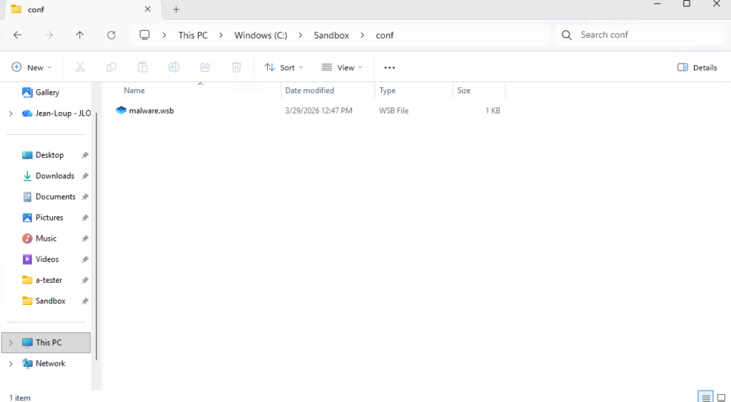The height and width of the screenshot is (402, 731).
Task: Unpin Downloads using its pin icon
Action: 85,176
